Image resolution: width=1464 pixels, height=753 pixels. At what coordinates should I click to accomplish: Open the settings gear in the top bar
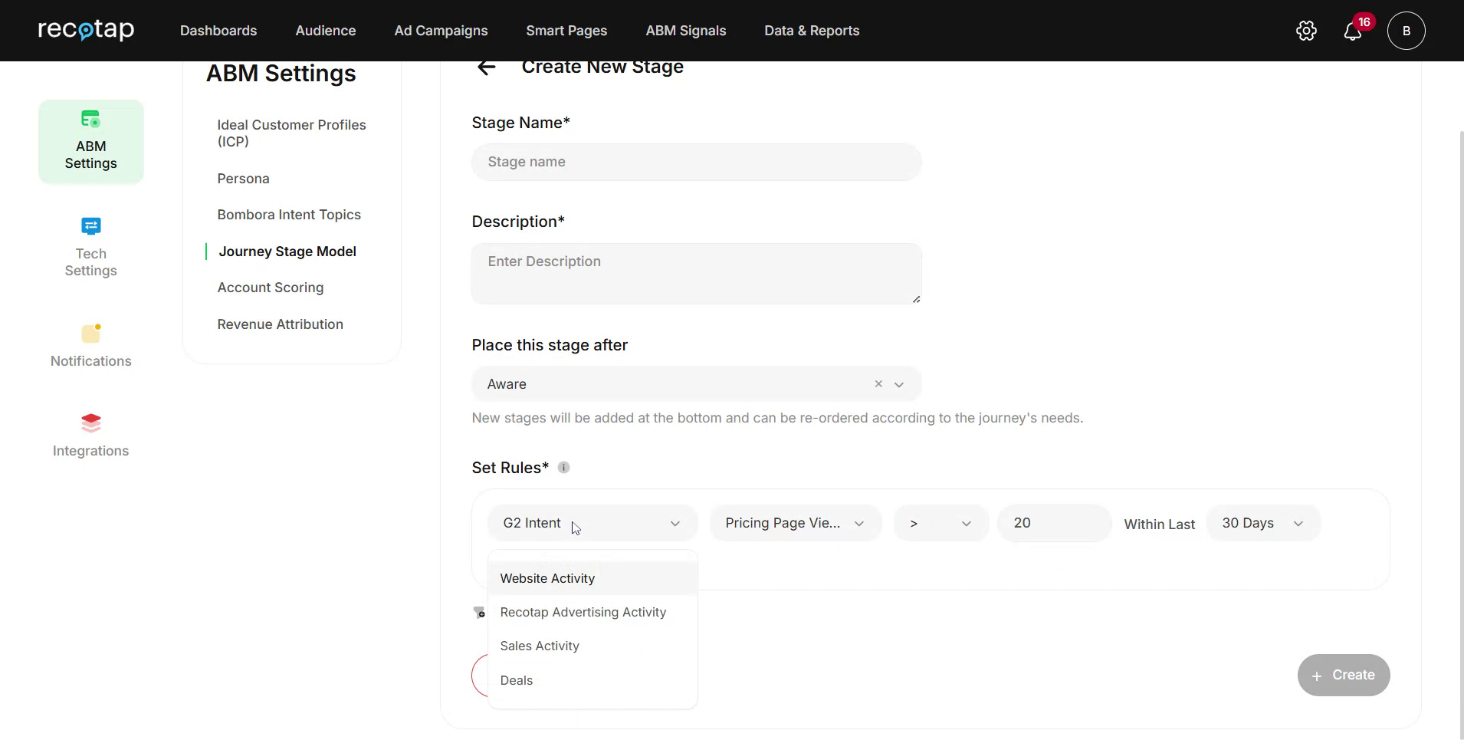click(x=1306, y=30)
